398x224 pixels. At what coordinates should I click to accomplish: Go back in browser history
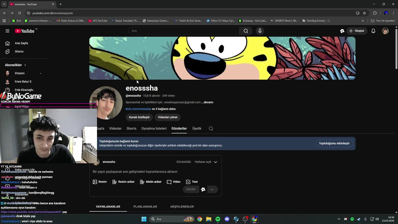click(4, 13)
